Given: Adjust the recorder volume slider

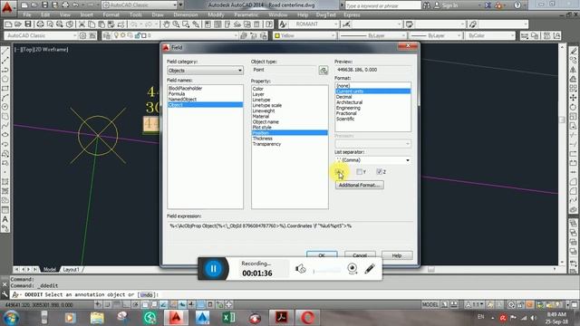Looking at the screenshot, I should point(327,271).
